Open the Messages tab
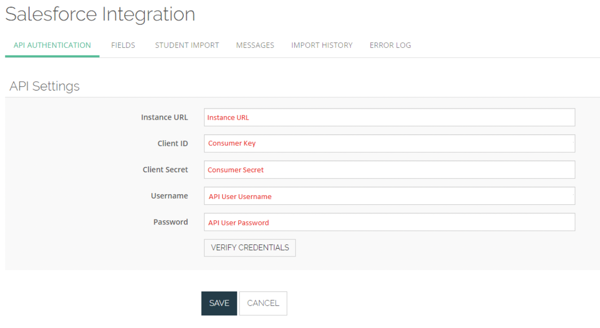Image resolution: width=600 pixels, height=328 pixels. tap(255, 45)
